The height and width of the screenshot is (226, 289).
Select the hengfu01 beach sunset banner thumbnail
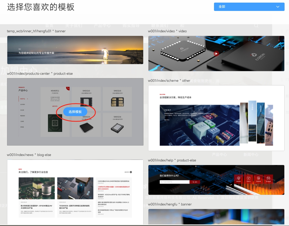(x=75, y=50)
